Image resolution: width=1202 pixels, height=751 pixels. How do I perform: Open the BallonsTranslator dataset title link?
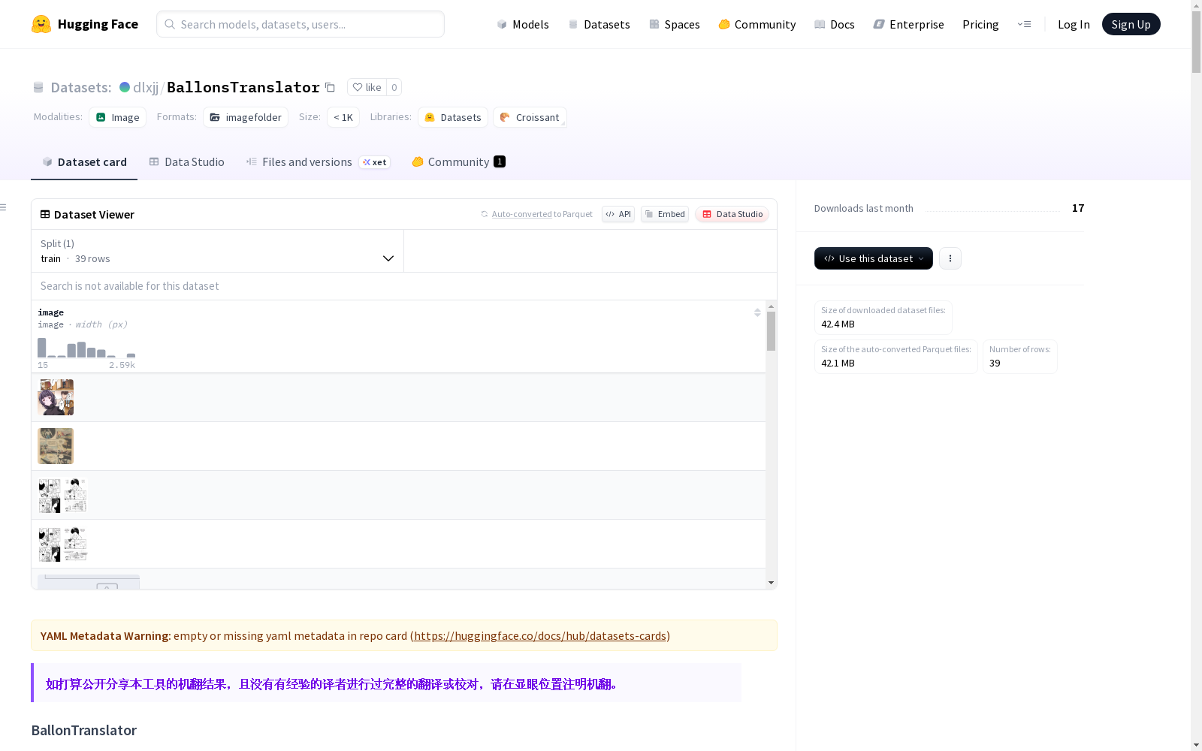243,87
